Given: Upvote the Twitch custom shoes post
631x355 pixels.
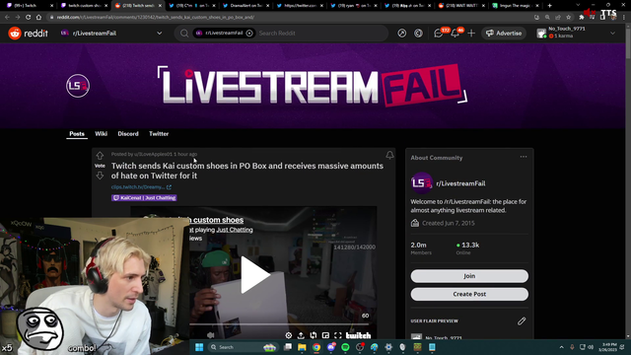Looking at the screenshot, I should [x=100, y=156].
